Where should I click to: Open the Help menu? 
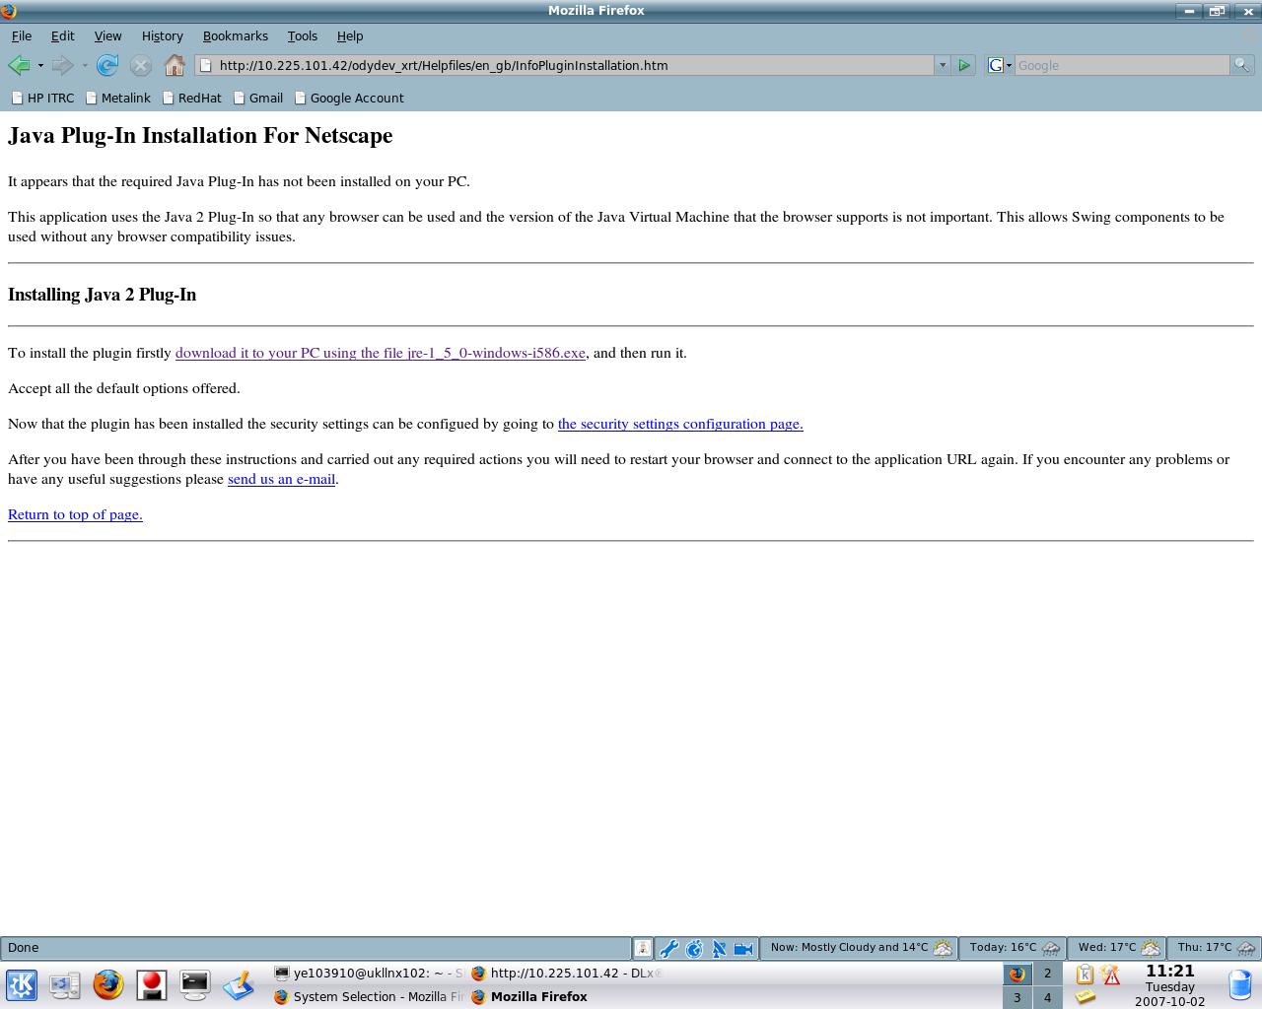click(x=350, y=35)
